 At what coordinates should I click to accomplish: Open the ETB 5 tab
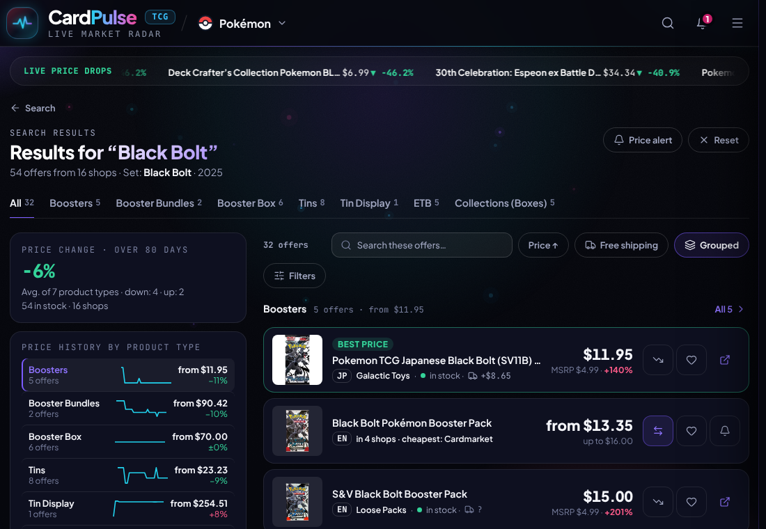426,203
